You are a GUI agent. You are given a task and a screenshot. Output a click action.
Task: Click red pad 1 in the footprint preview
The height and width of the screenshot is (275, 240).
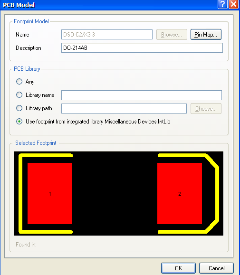point(50,193)
